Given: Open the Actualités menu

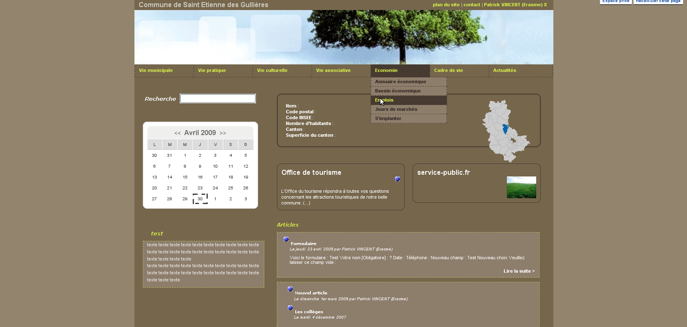Looking at the screenshot, I should pos(504,71).
